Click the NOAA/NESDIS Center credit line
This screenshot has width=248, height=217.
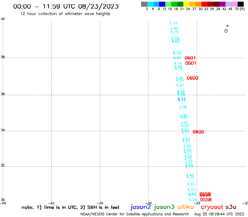[135, 214]
